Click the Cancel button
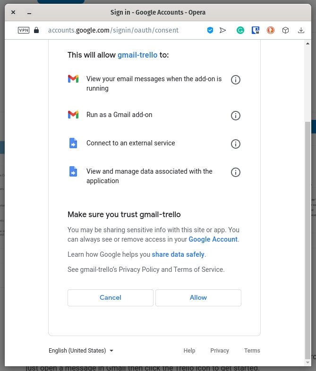316x371 pixels. 111,298
